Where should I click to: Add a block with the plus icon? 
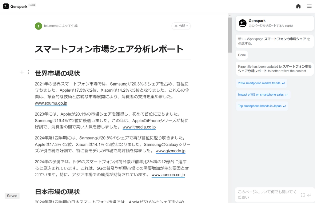pyautogui.click(x=22, y=72)
